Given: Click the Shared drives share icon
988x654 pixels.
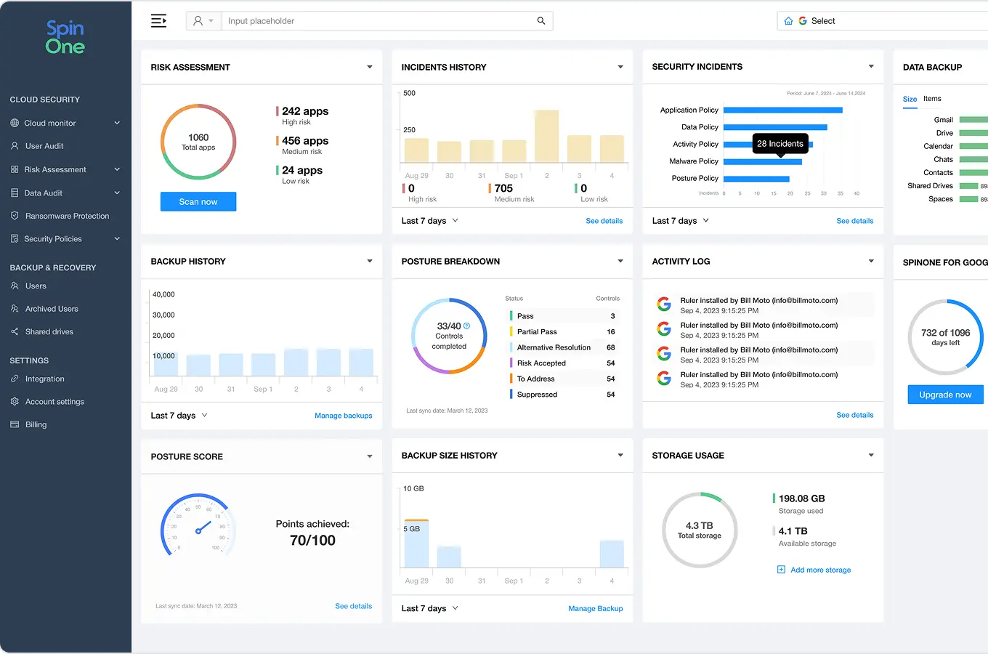Looking at the screenshot, I should [x=15, y=332].
